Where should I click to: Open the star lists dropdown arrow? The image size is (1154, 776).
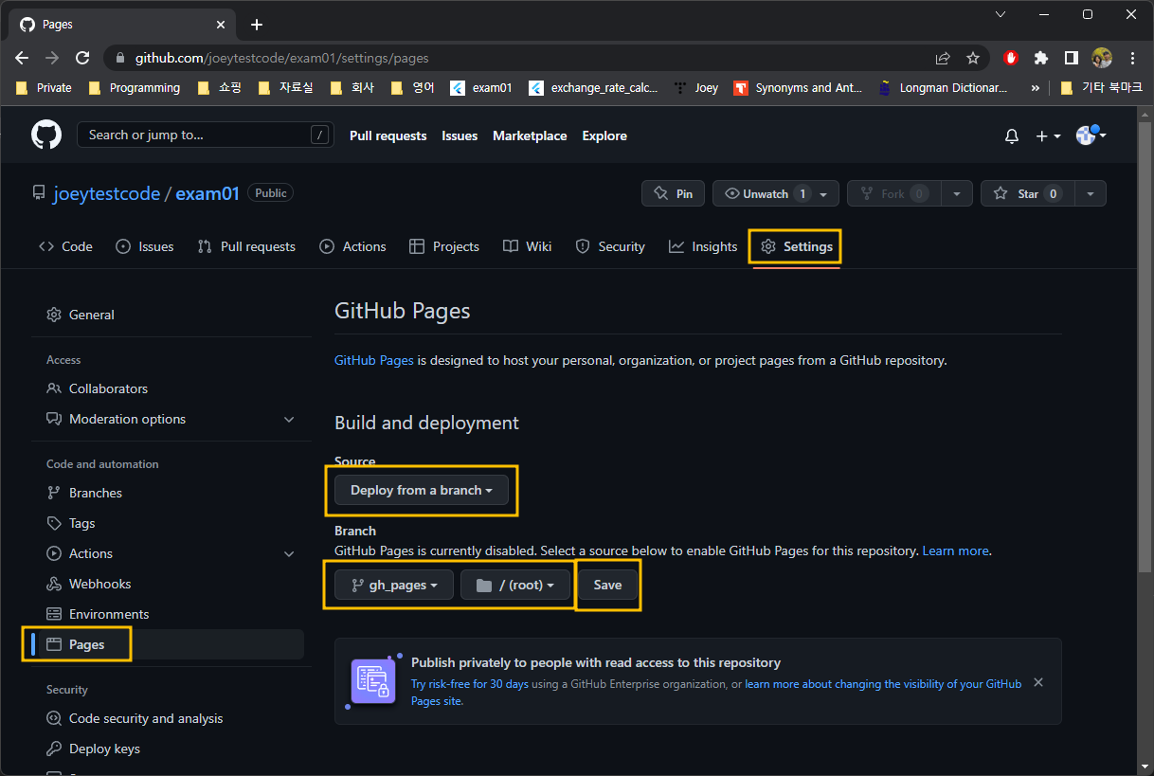click(1091, 193)
